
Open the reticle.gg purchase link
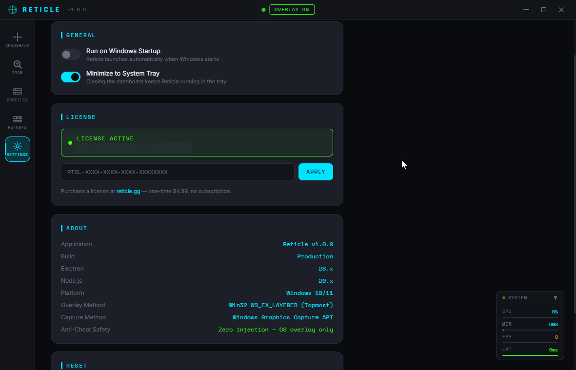click(128, 191)
